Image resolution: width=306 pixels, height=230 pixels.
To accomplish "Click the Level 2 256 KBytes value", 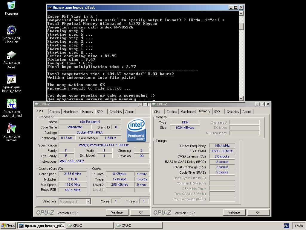I will 120,184.
